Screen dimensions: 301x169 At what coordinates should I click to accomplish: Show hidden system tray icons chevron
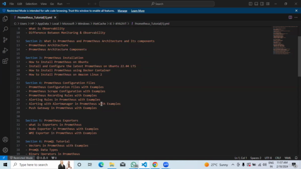tap(233, 165)
